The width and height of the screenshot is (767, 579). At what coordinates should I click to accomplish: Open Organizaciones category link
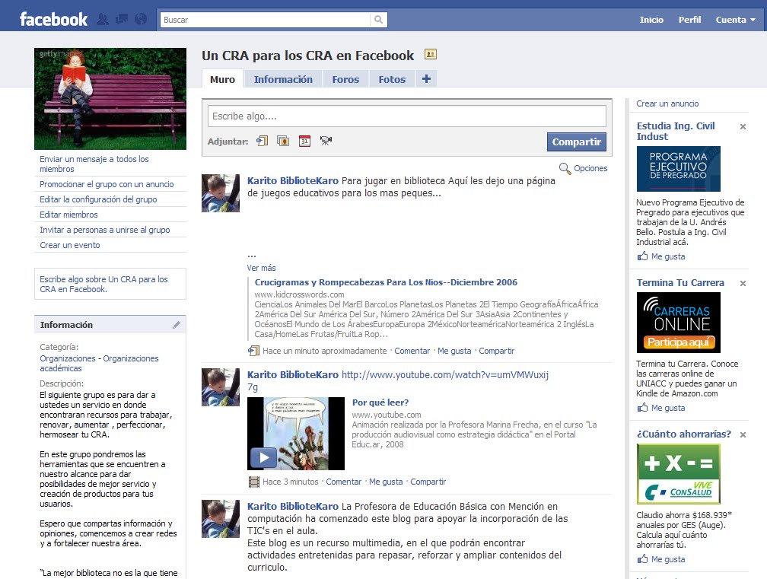(68, 358)
